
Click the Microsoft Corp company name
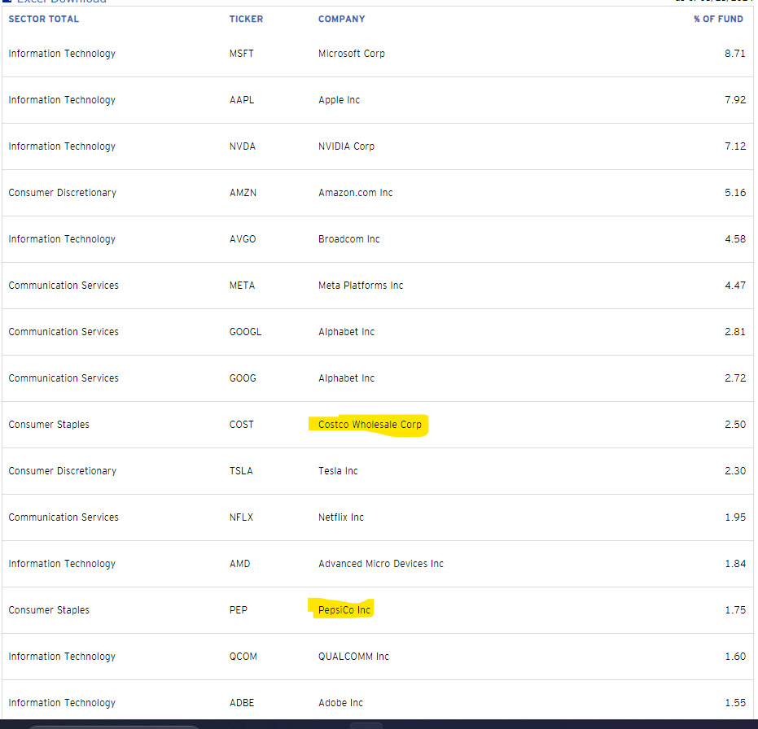(352, 54)
